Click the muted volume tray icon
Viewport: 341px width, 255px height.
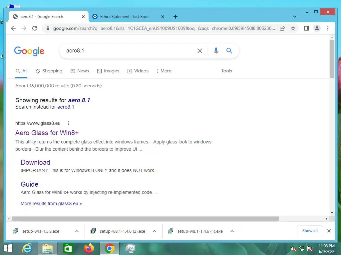(x=294, y=249)
